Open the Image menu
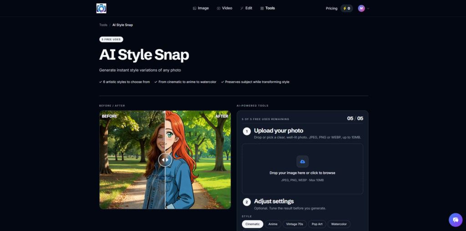The width and height of the screenshot is (466, 231). 201,8
